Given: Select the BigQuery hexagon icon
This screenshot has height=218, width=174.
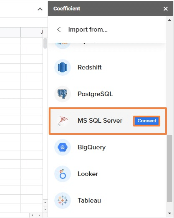Looking at the screenshot, I should (x=63, y=147).
